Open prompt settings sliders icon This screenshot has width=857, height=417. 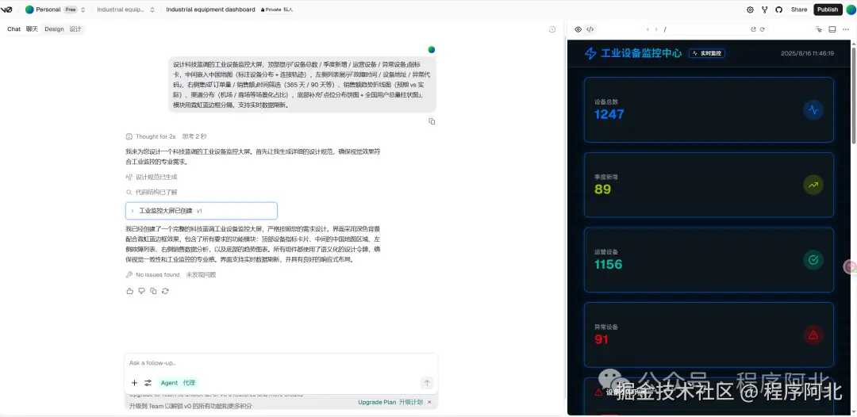(148, 383)
